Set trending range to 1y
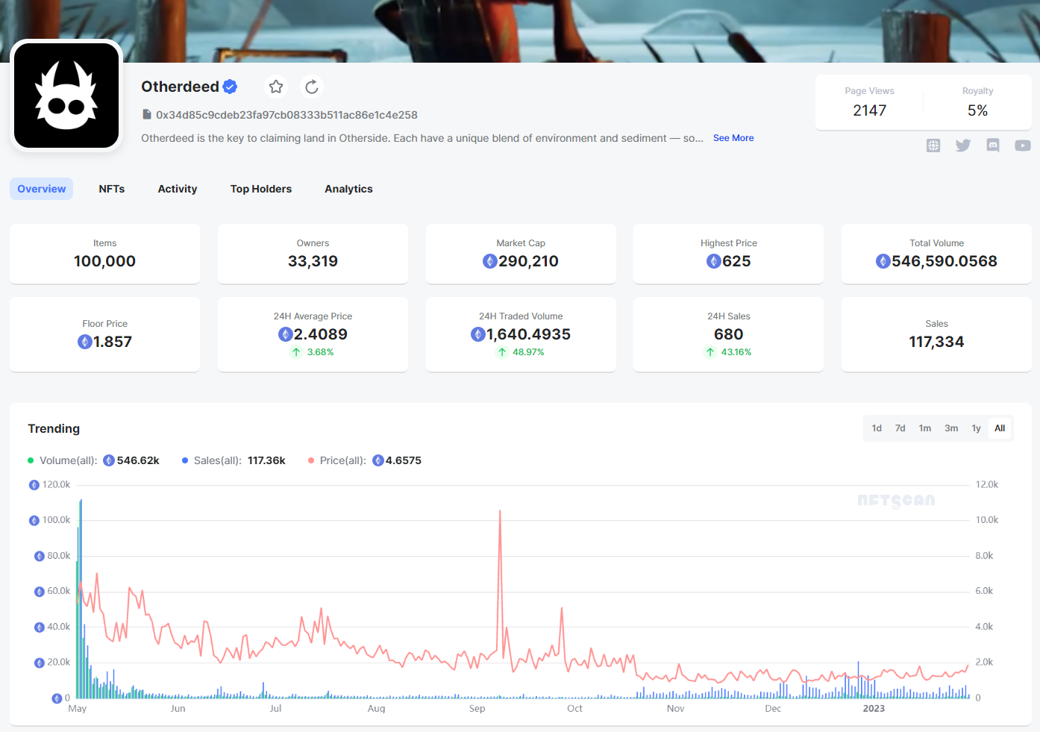This screenshot has height=732, width=1040. tap(976, 428)
